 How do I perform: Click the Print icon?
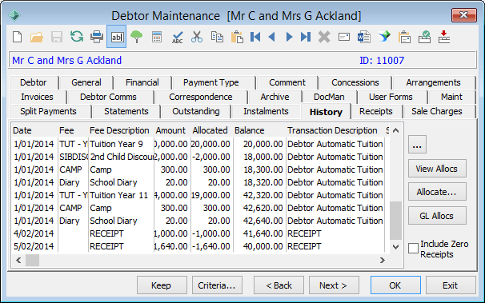click(97, 37)
